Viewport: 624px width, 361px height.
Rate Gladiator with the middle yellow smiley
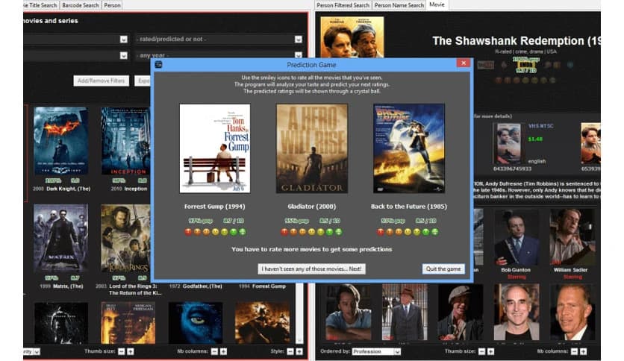pyautogui.click(x=311, y=232)
